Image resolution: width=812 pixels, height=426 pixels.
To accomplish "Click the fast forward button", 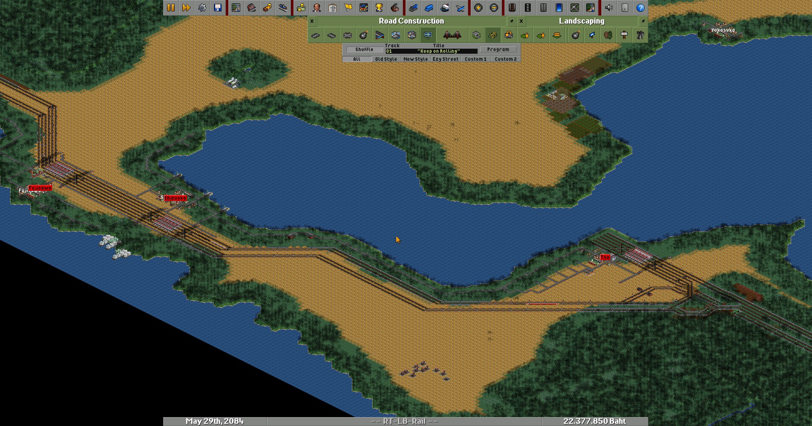I will pos(186,8).
